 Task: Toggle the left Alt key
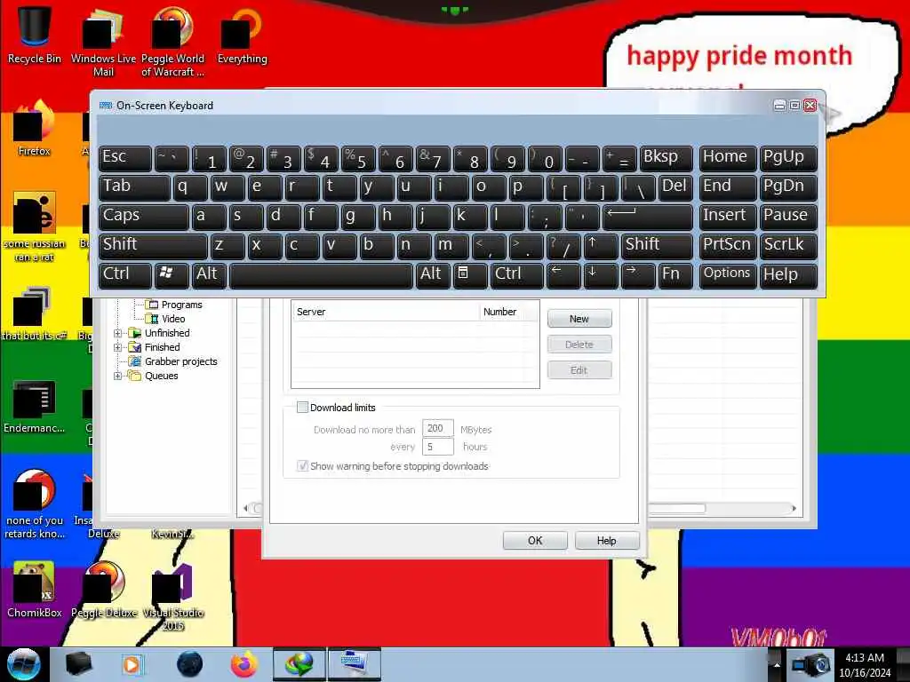coord(209,275)
